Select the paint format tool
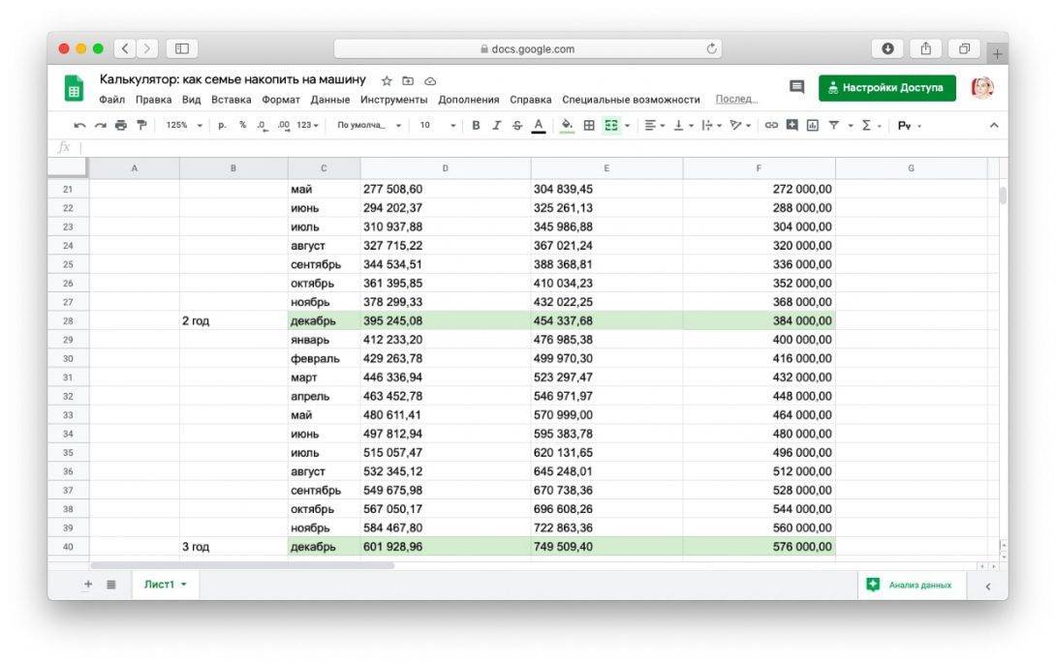The height and width of the screenshot is (663, 1056). pyautogui.click(x=141, y=125)
